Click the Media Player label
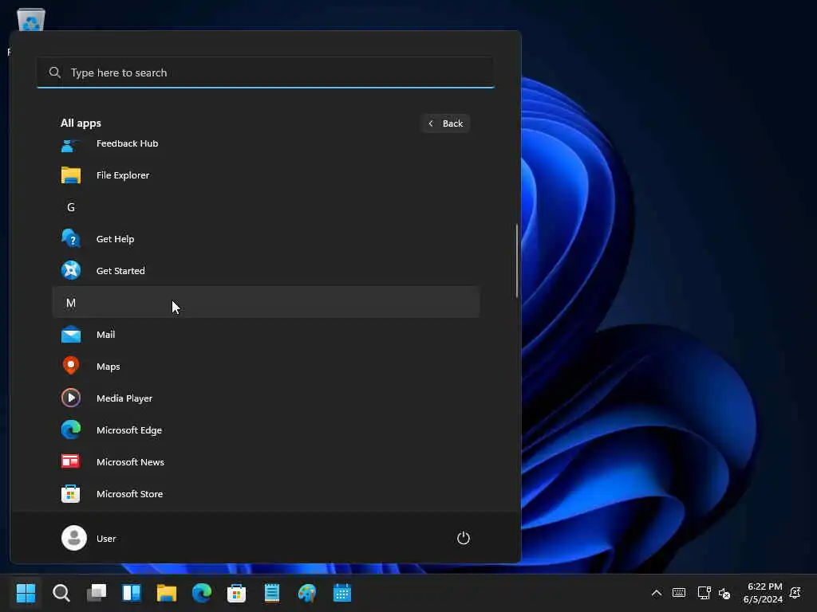This screenshot has width=817, height=612. 124,398
